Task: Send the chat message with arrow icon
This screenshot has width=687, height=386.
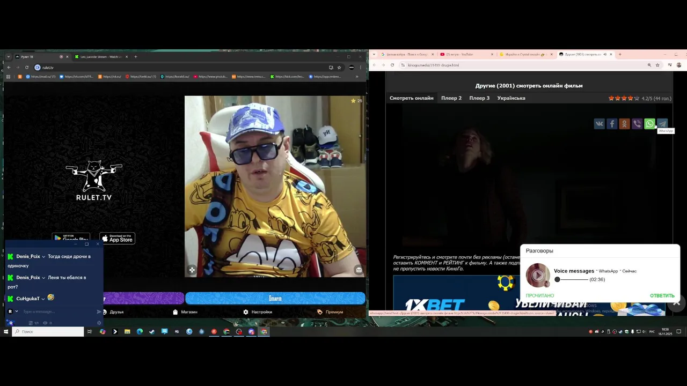Action: click(99, 311)
